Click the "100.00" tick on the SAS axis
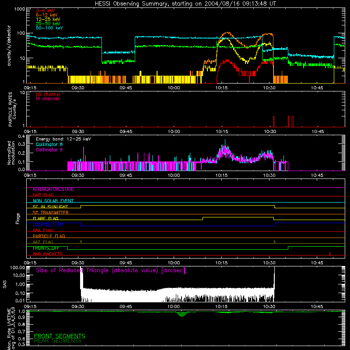 (17, 268)
